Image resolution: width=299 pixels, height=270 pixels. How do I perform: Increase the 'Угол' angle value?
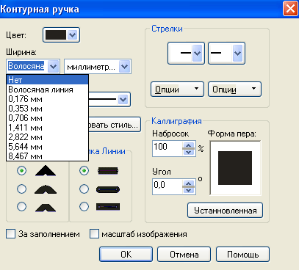[x=189, y=183]
